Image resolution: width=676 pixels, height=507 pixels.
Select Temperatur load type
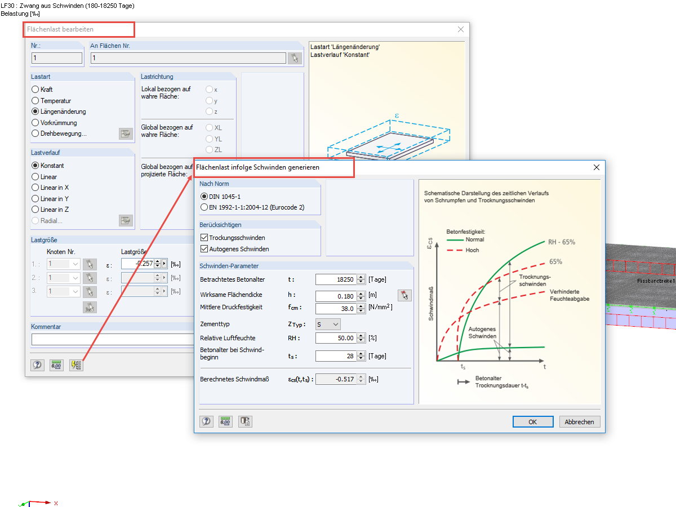click(x=35, y=101)
